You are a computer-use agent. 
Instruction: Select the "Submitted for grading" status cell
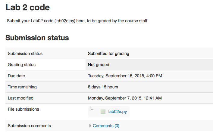[108, 54]
